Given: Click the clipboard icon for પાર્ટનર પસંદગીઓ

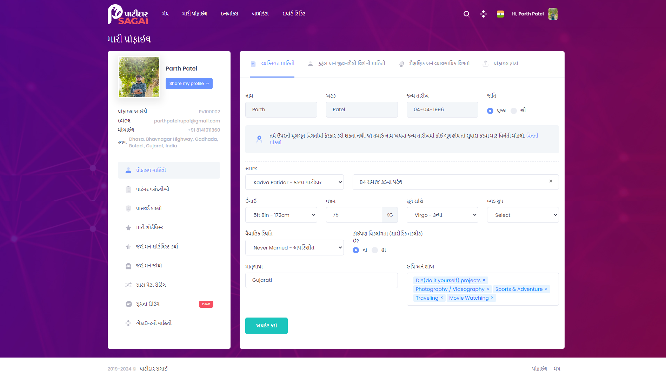Looking at the screenshot, I should pyautogui.click(x=128, y=189).
